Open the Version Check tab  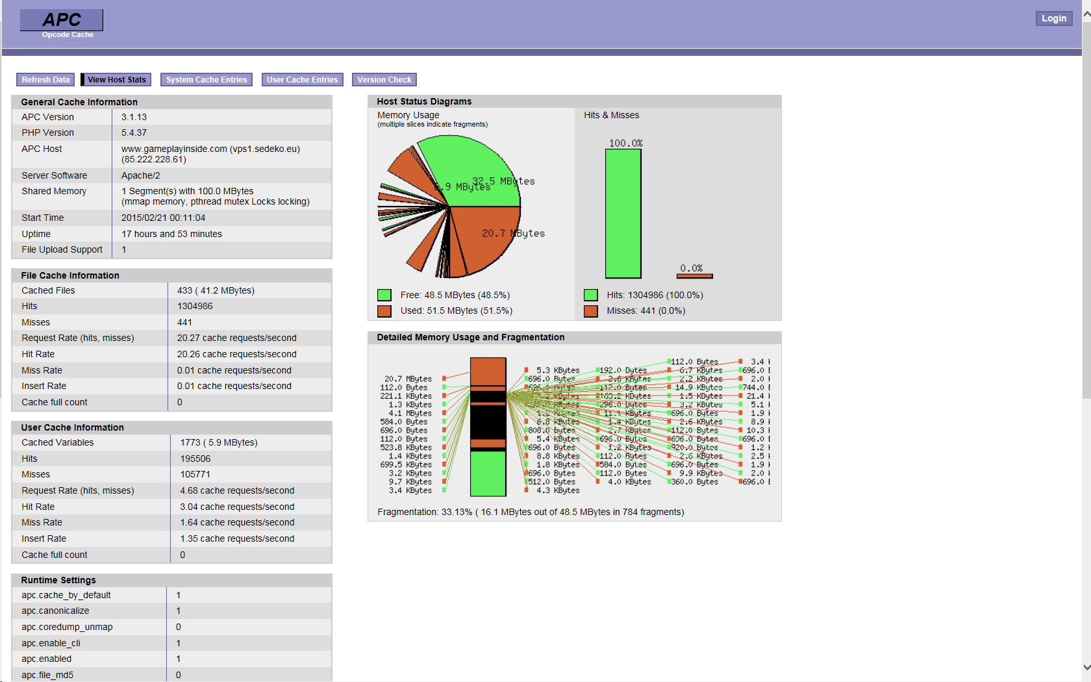click(x=384, y=79)
